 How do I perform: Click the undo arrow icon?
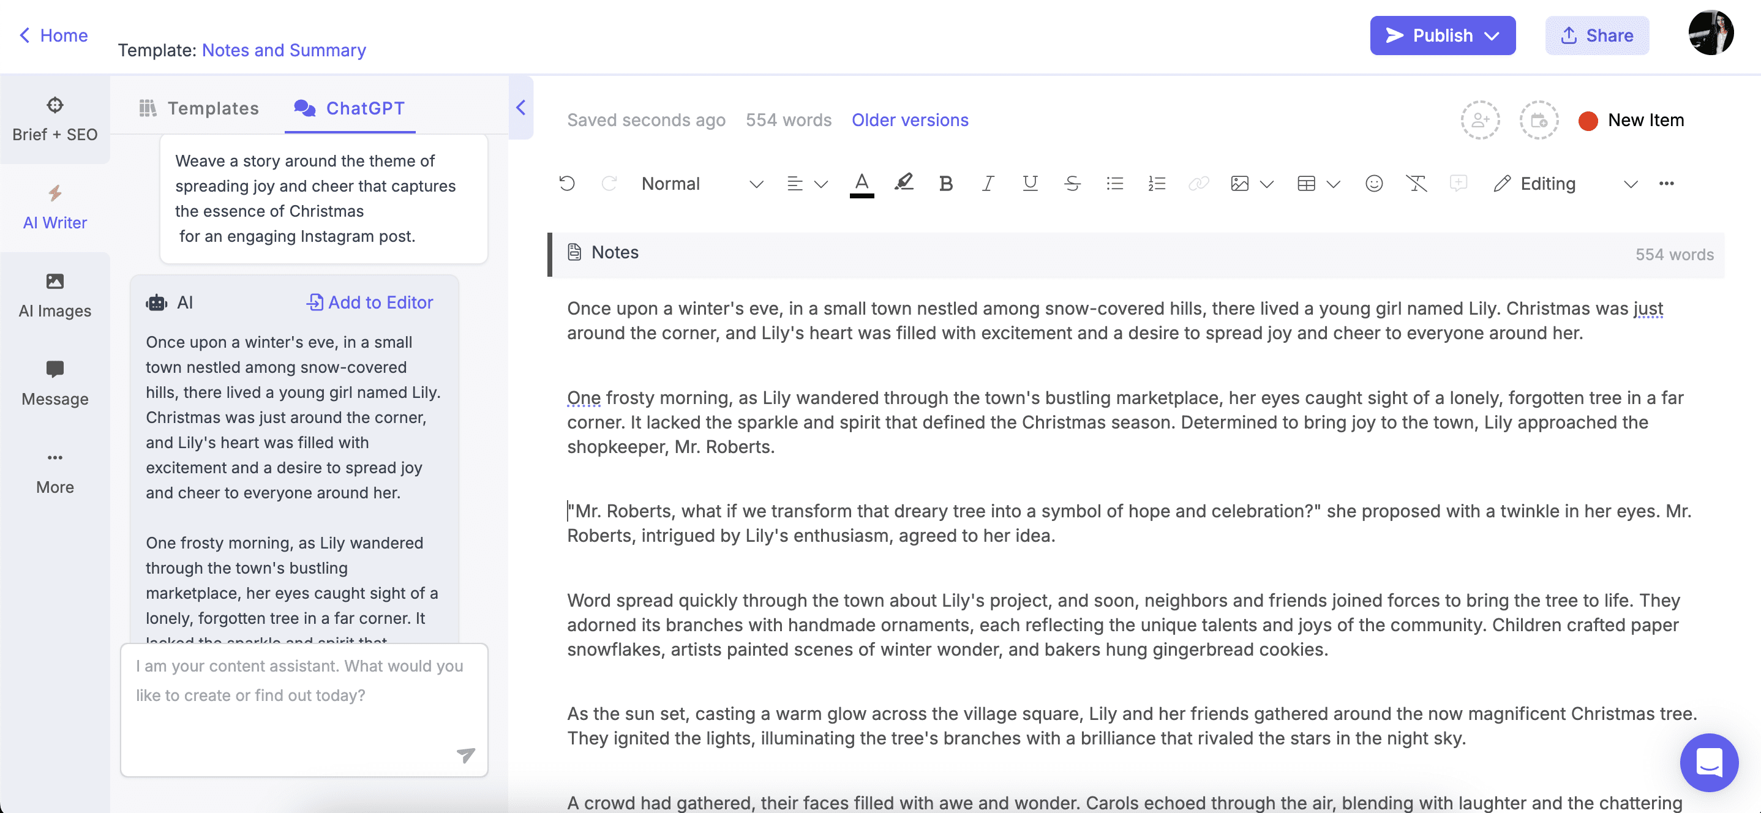tap(567, 183)
